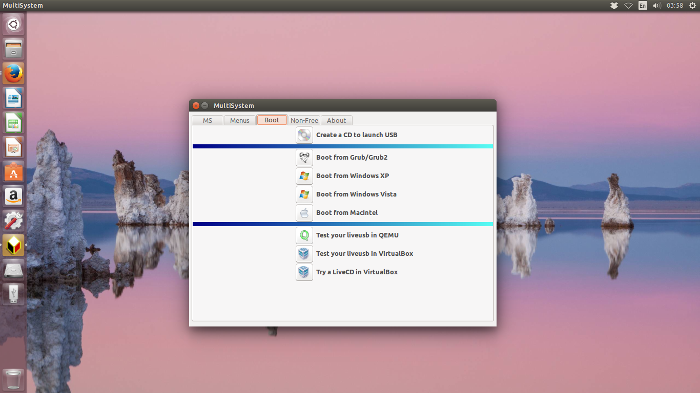Choose Boot from MacIntel

tap(347, 213)
